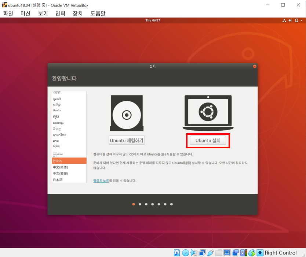Image resolution: width=306 pixels, height=257 pixels.
Task: Click the optical disc drive status icon
Action: [185, 253]
